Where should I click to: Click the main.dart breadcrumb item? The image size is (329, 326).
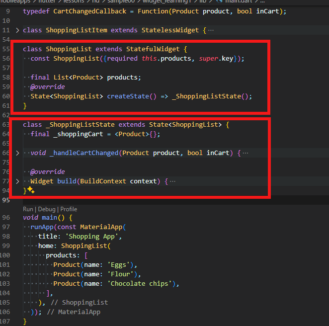238,2
